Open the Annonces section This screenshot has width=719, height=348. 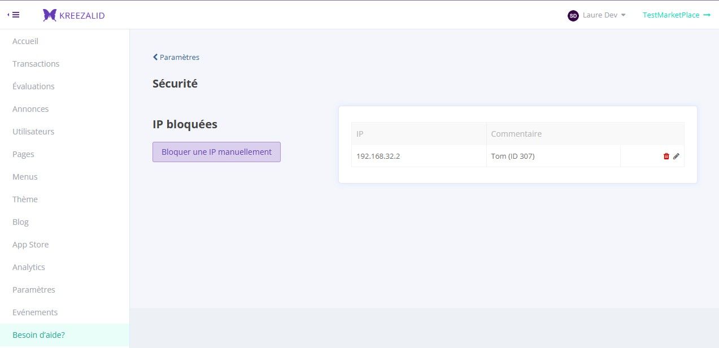[30, 109]
